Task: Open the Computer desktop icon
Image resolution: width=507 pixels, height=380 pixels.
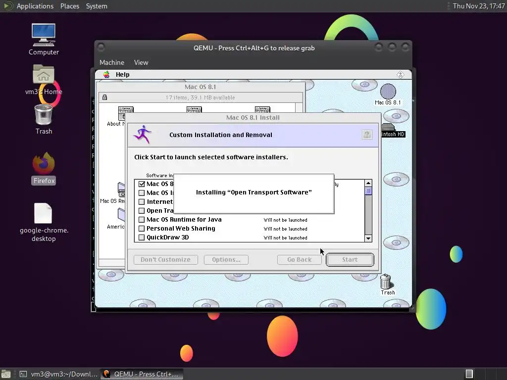Action: coord(44,35)
